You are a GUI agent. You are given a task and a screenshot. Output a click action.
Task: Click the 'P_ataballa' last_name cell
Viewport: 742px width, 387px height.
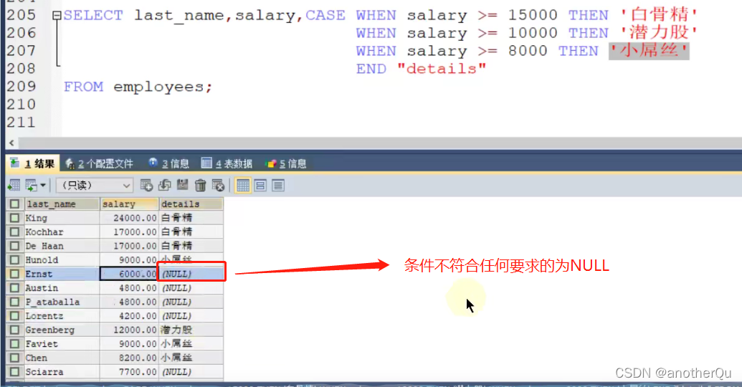[x=62, y=302]
